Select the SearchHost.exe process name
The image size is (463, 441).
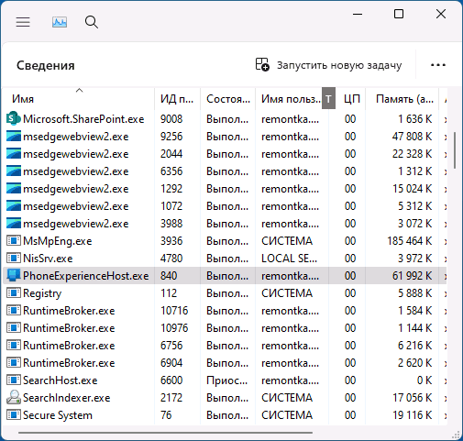pos(61,380)
